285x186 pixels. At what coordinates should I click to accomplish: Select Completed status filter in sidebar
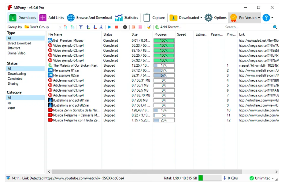15,79
